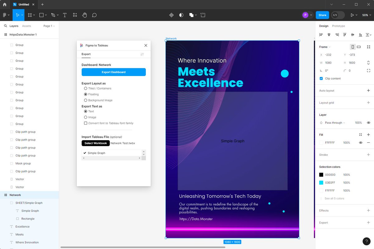The height and width of the screenshot is (249, 374).
Task: Click Align left icon
Action: coord(321,35)
